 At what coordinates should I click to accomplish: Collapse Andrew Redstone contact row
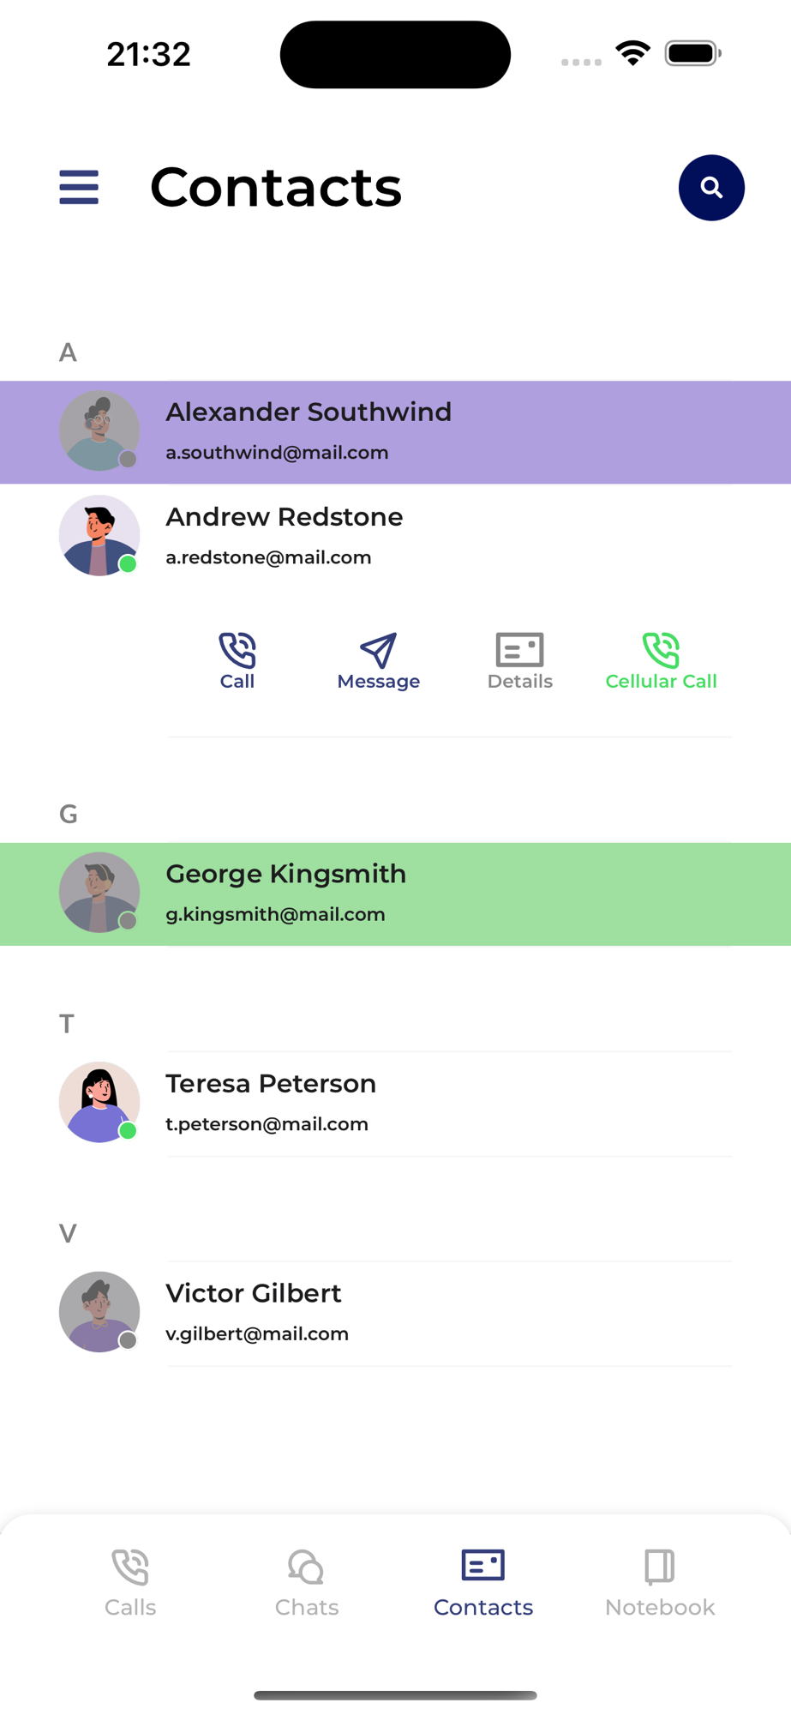(395, 536)
